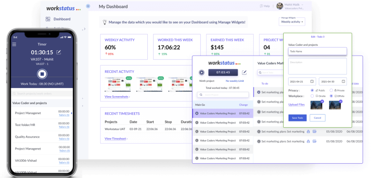Screen dimensions: 374x178
Task: Choose Offsite as the workplace
Action: coord(331,96)
